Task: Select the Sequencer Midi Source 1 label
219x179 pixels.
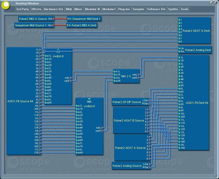Action: pyautogui.click(x=31, y=25)
